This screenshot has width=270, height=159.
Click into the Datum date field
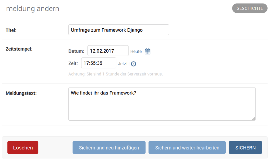coord(108,51)
